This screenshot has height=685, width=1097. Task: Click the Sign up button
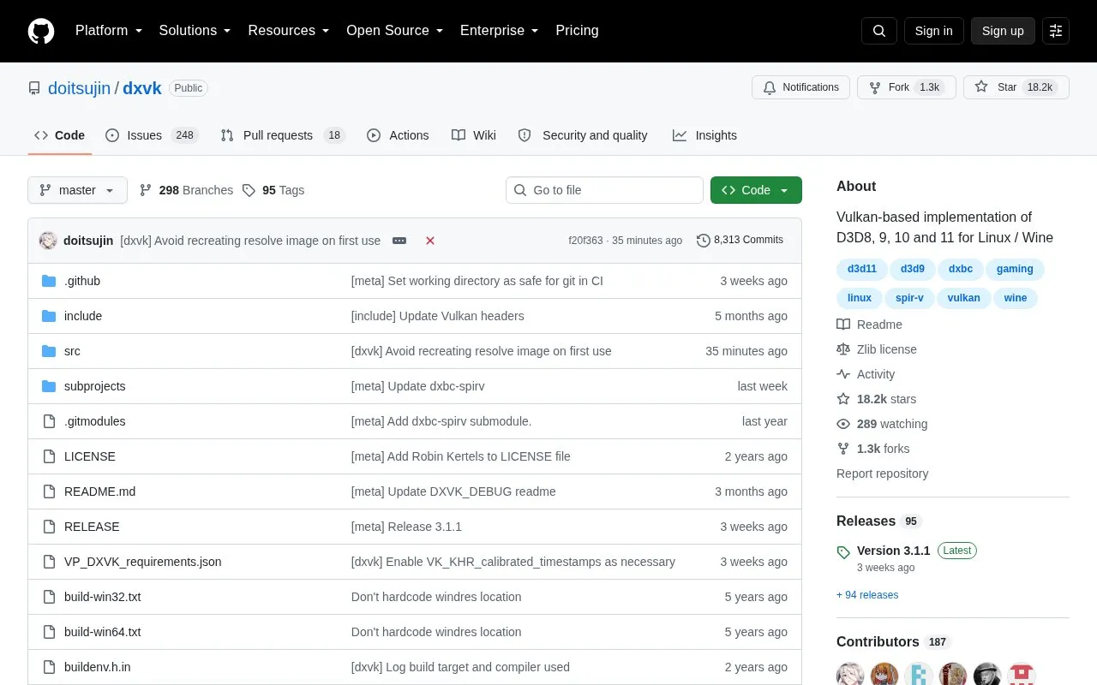[1003, 31]
